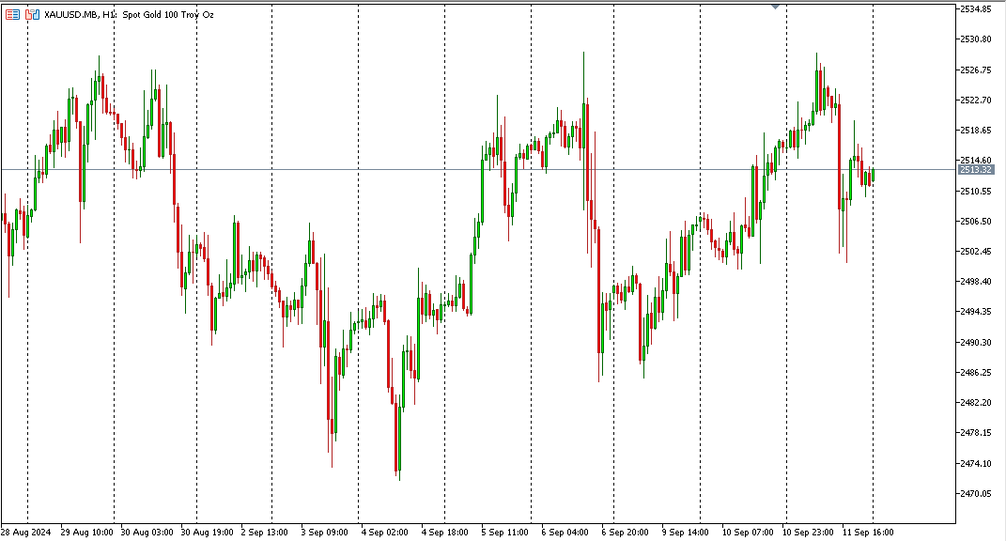
Task: Click the XAUUSD.MB, H1 chart title
Action: 80,14
